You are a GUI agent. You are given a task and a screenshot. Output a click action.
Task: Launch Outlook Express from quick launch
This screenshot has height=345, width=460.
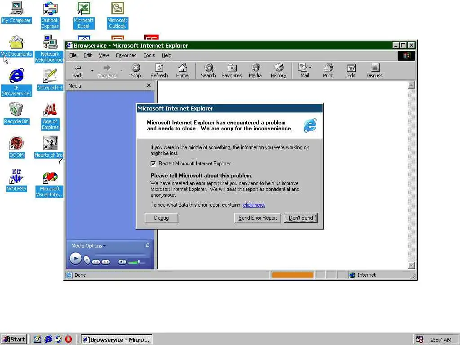[58, 340]
